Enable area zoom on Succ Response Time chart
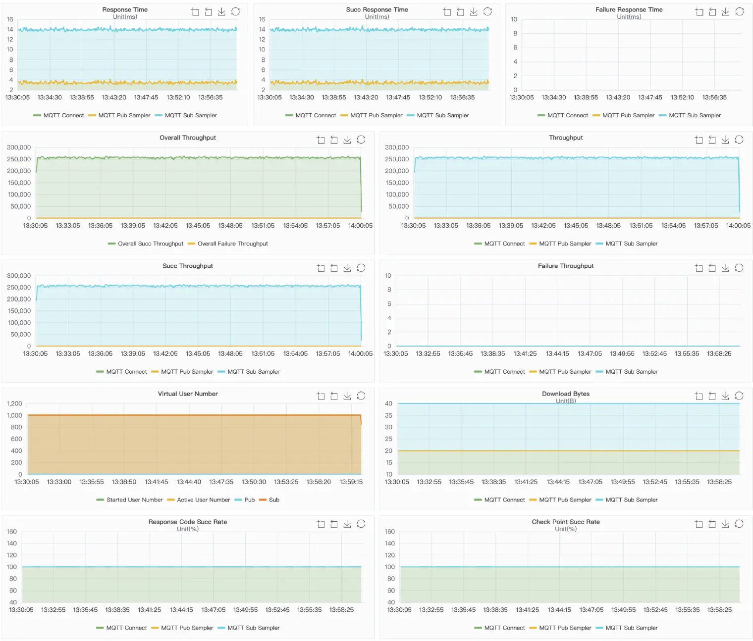 pyautogui.click(x=447, y=11)
